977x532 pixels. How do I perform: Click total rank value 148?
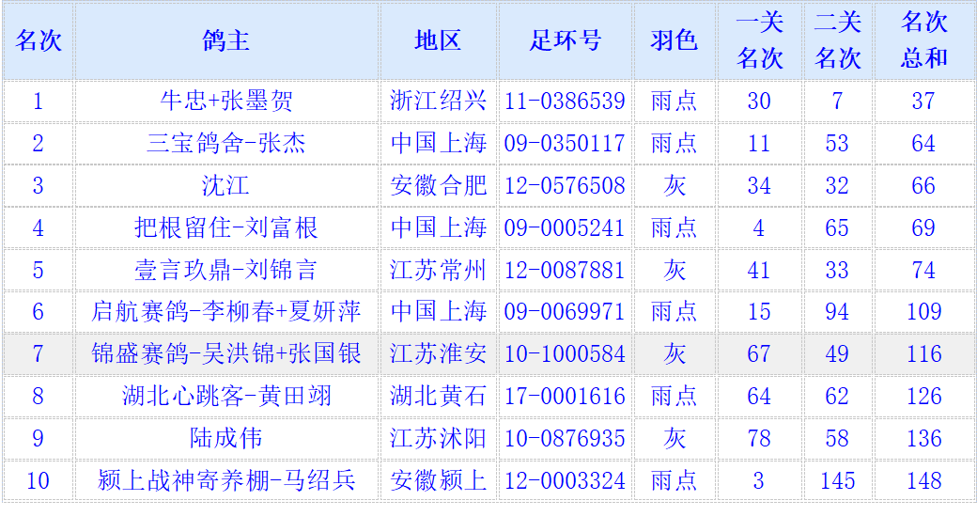[x=923, y=481]
